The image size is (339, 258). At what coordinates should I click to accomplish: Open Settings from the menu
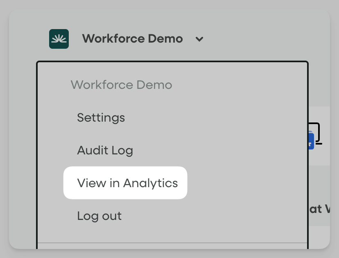[x=101, y=118]
